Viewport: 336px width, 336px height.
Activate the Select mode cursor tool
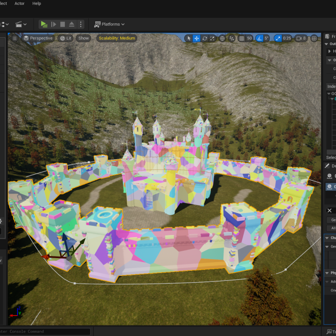pos(189,38)
